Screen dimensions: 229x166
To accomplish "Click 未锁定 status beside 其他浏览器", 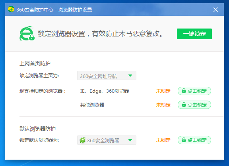I will coord(163,105).
